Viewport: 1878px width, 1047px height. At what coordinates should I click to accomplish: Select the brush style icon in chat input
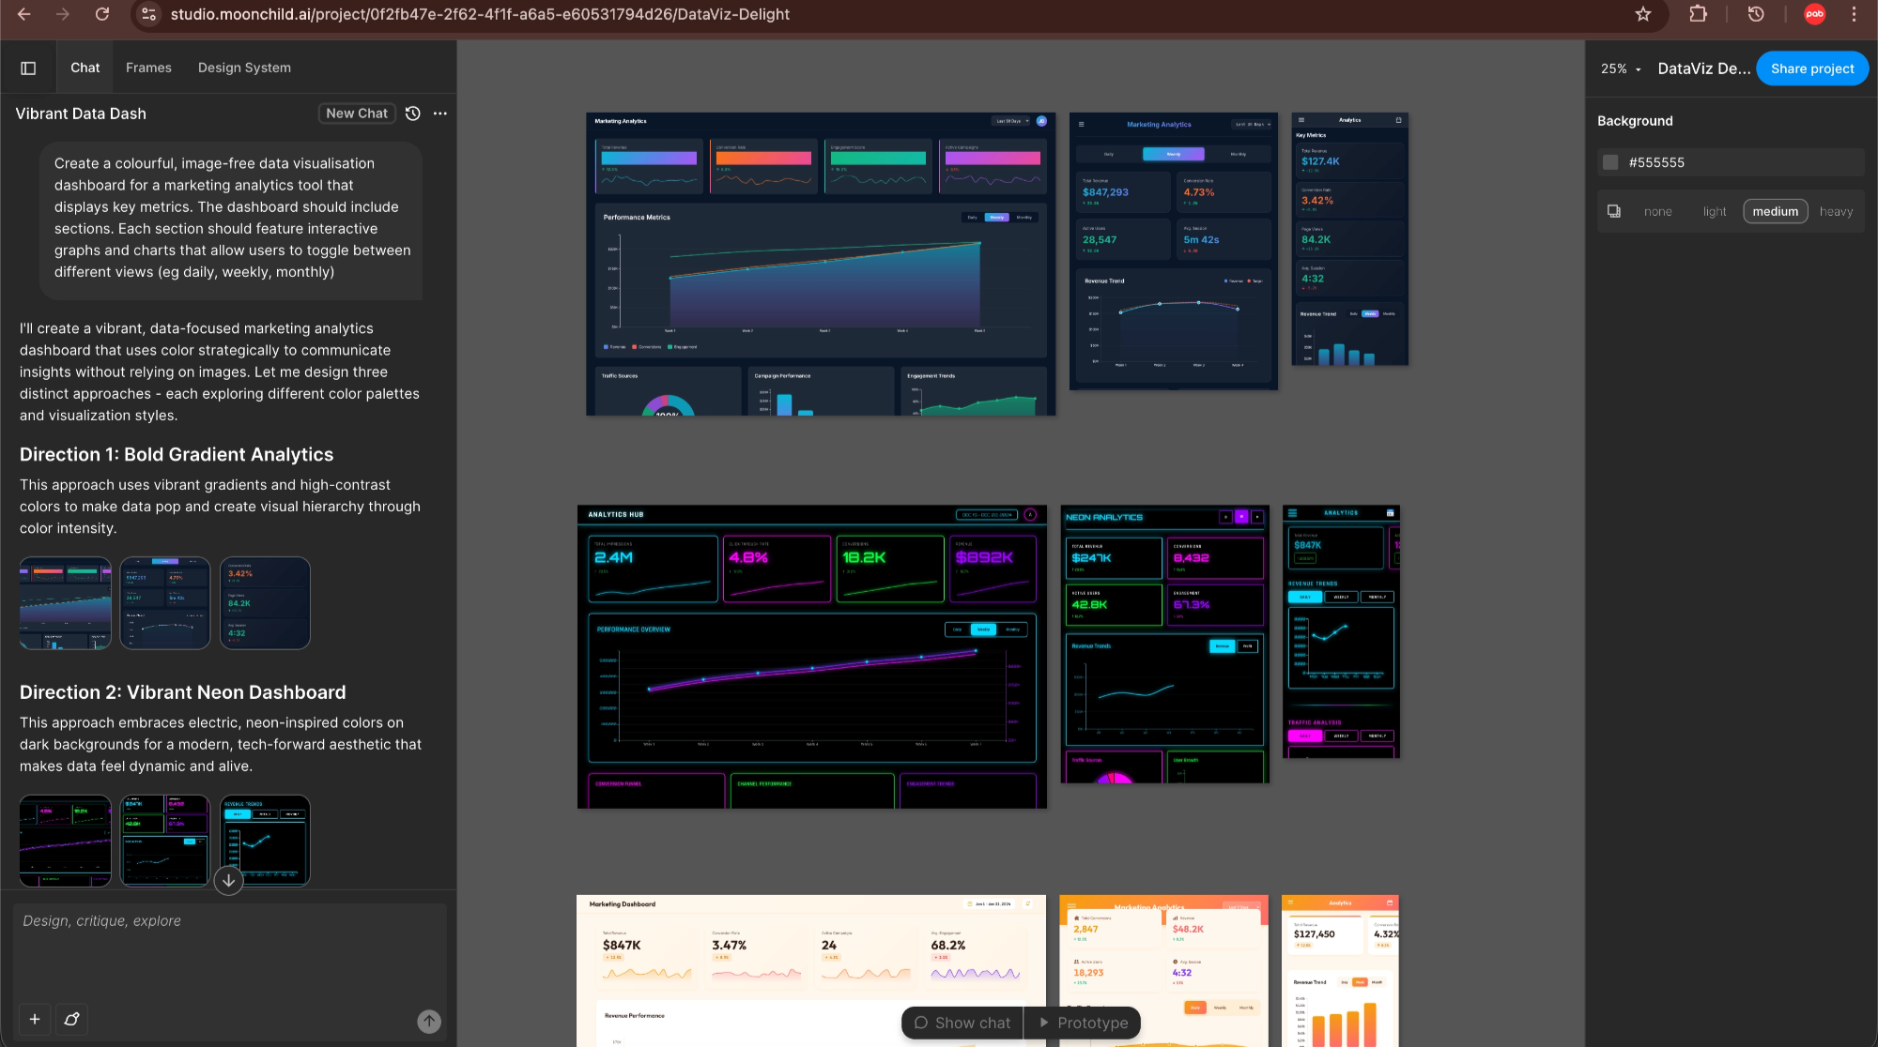71,1020
